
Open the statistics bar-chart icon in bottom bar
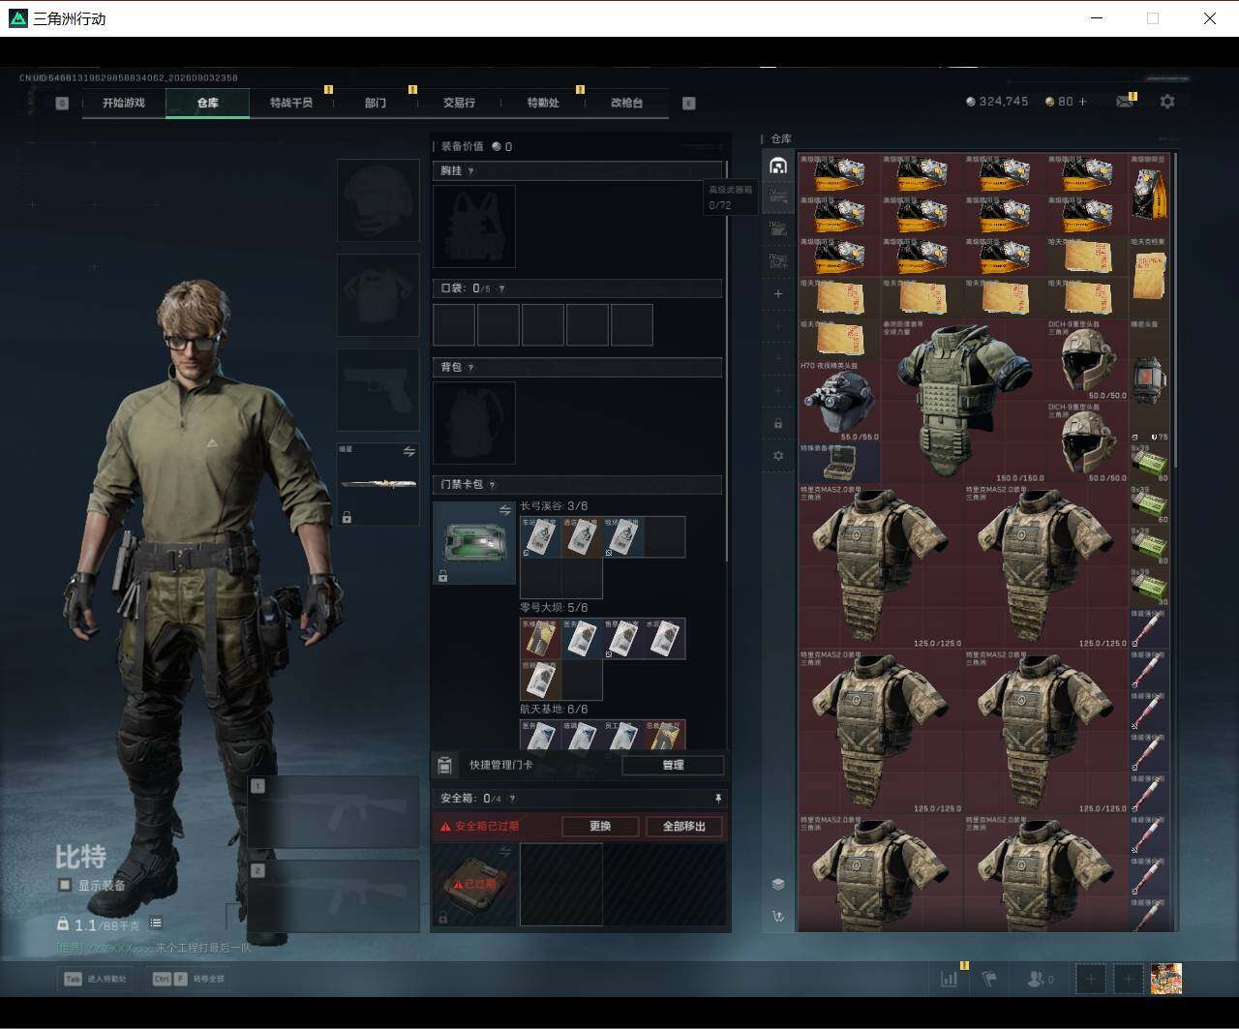[x=950, y=979]
